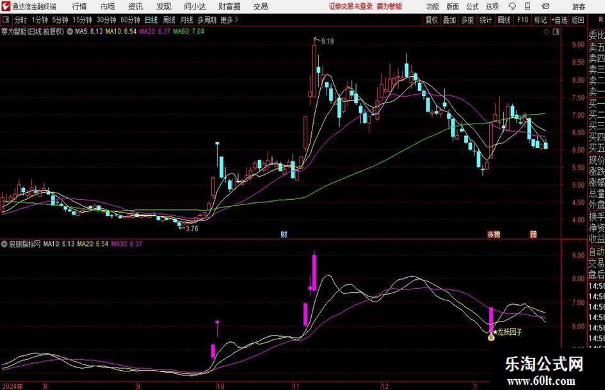This screenshot has width=605, height=390.
Task: Click the 3.76 low price label
Action: click(192, 229)
